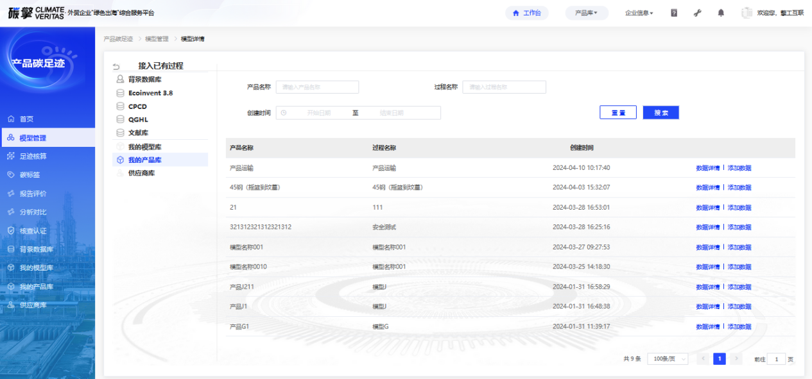Open 数据详情 for 模型名称0010 row

coord(708,267)
